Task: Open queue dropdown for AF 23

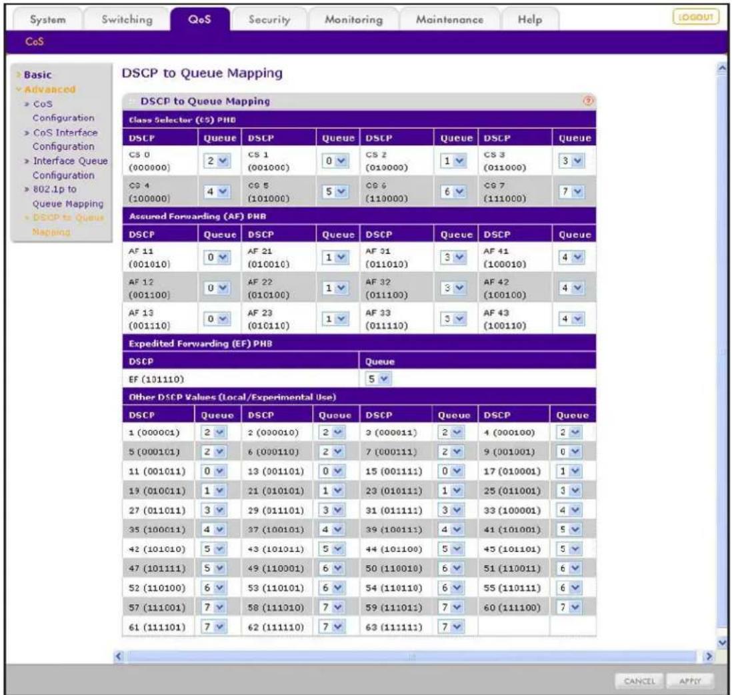Action: [335, 319]
